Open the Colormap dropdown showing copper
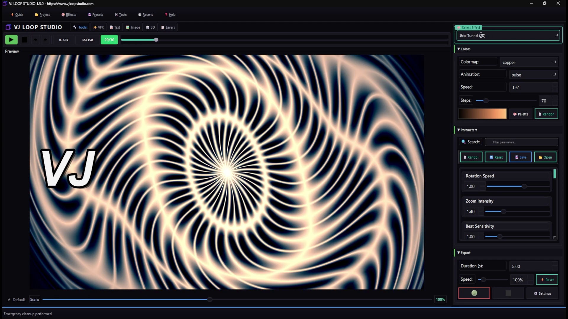Viewport: 568px width, 319px height. coord(529,62)
